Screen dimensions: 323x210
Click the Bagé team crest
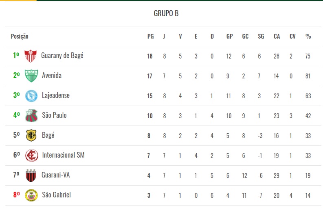31,135
